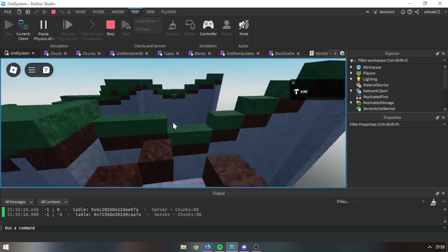
Task: Expand the Lighting node in Explorer
Action: (x=351, y=79)
